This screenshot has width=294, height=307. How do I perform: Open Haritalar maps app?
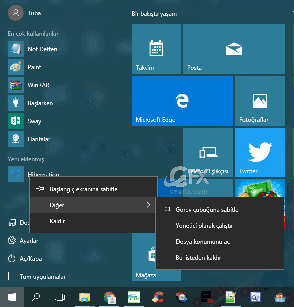coord(29,139)
